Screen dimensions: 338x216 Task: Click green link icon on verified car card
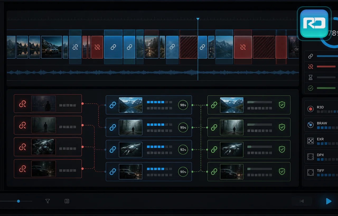tap(214, 172)
